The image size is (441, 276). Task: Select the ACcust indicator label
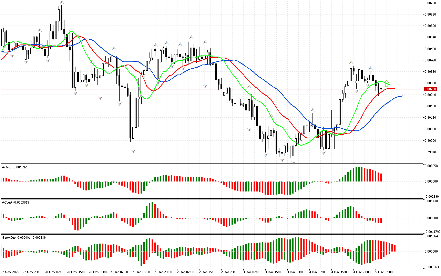(16, 202)
